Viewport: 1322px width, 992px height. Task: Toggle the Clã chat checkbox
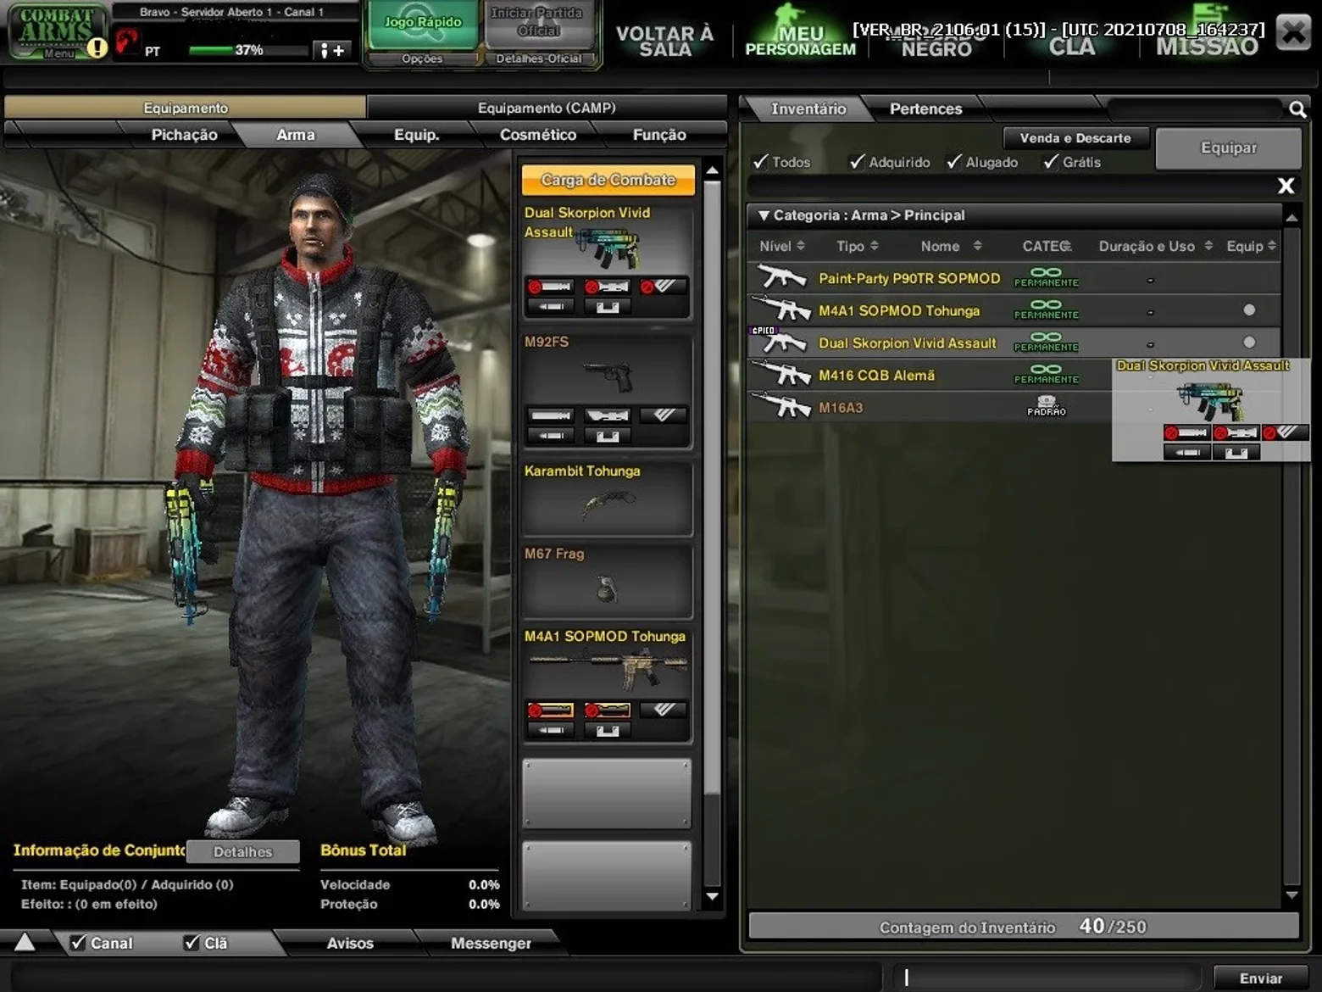click(192, 942)
